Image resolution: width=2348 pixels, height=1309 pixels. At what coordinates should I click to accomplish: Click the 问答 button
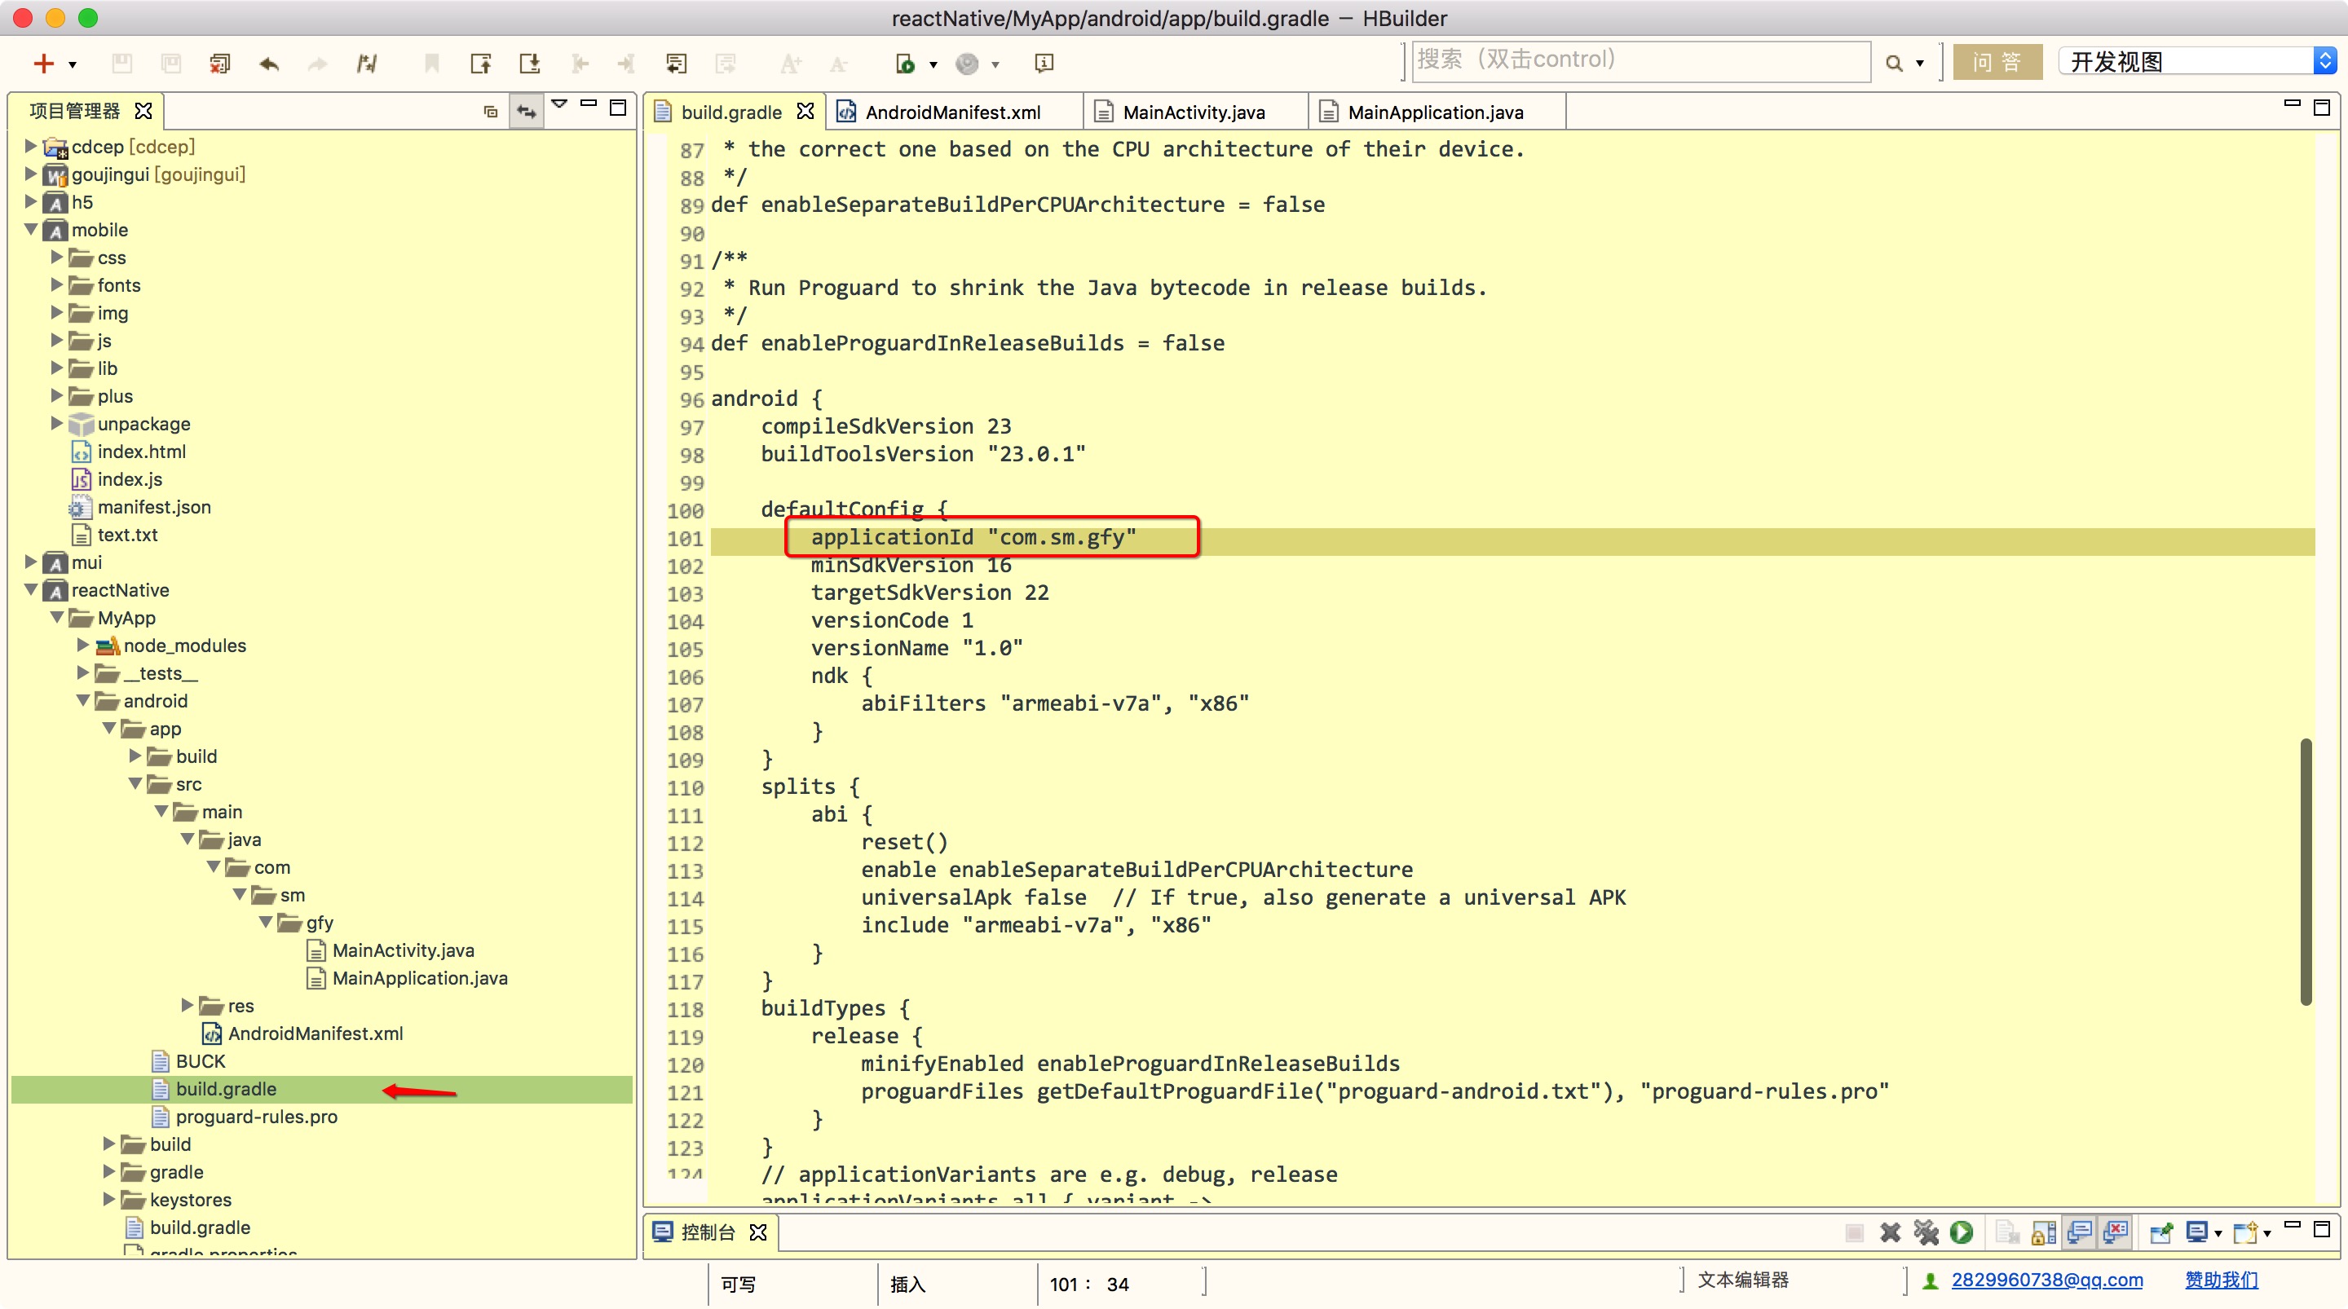(x=1996, y=62)
